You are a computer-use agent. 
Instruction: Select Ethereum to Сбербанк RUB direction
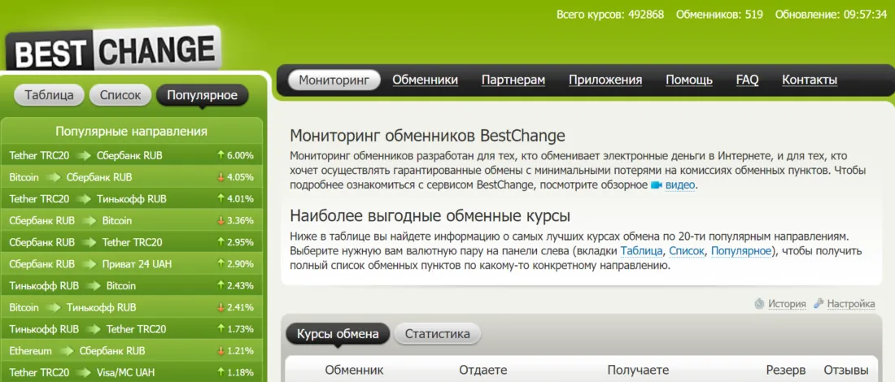tap(132, 350)
